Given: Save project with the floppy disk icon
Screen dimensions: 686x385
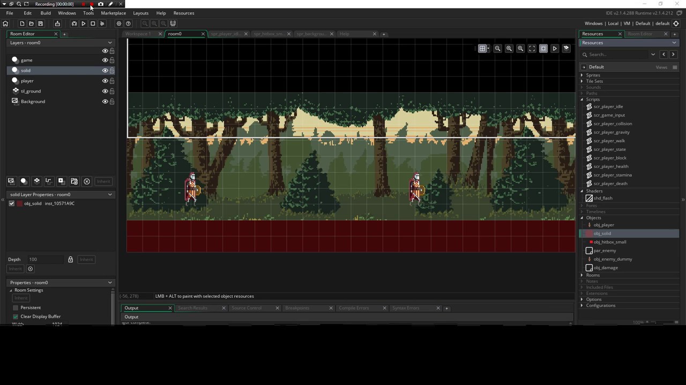Looking at the screenshot, I should click(x=40, y=24).
